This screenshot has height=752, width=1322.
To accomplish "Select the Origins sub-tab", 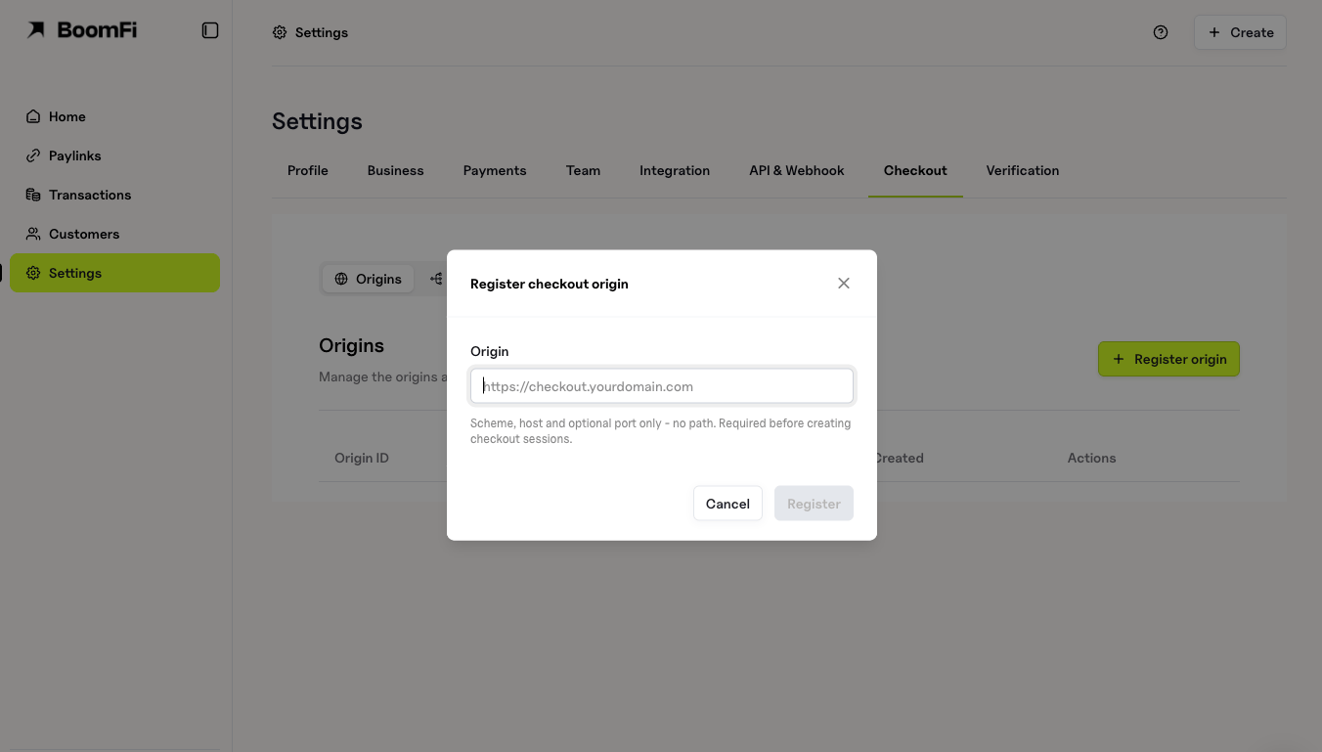I will (x=369, y=279).
